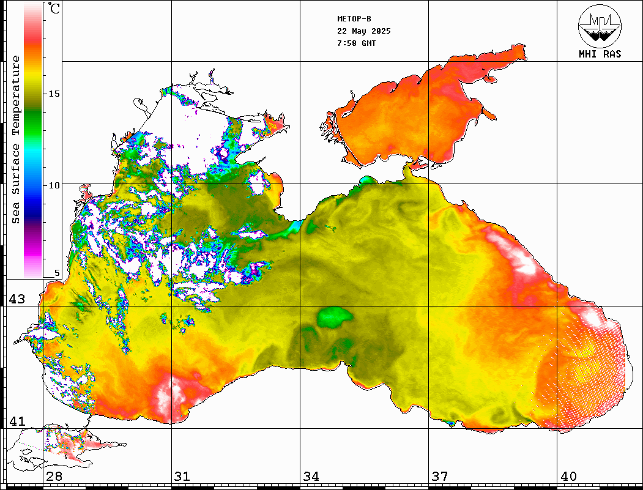643x490 pixels.
Task: Click the "Sea Surface Temperature" legend title
Action: pyautogui.click(x=15, y=140)
